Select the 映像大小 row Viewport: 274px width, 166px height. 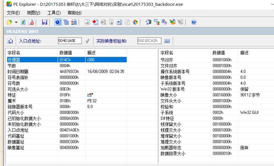217,95
